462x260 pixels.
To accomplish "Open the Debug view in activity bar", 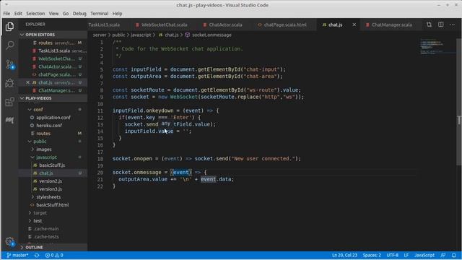I will [9, 83].
